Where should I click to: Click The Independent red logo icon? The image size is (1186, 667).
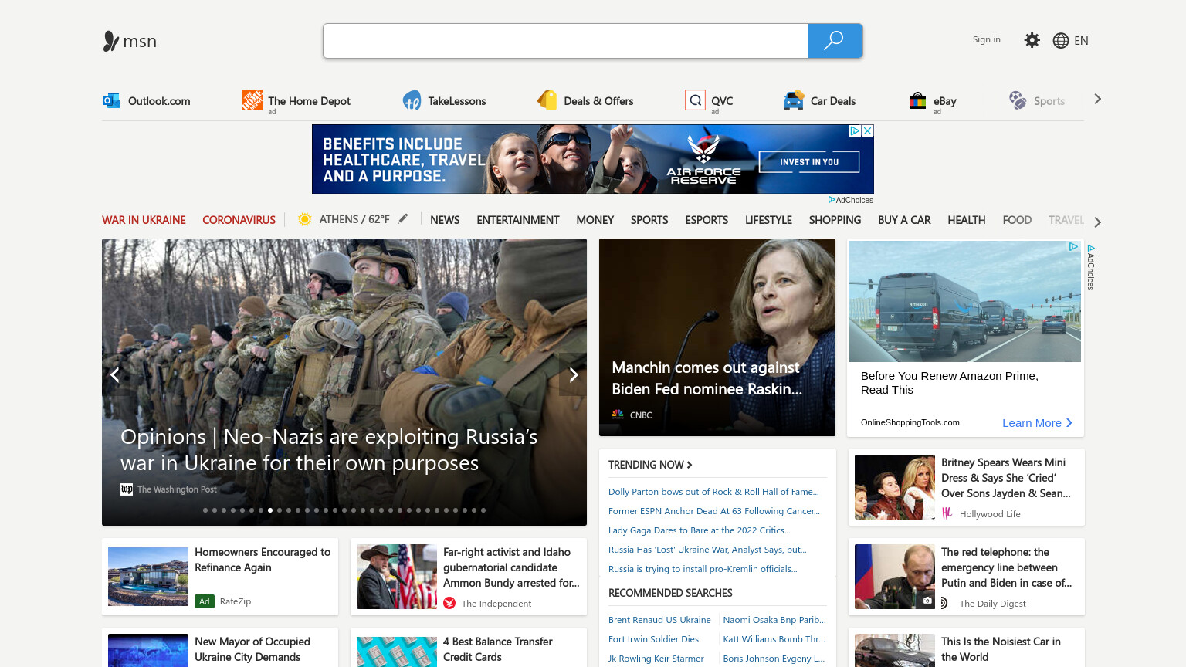[449, 604]
